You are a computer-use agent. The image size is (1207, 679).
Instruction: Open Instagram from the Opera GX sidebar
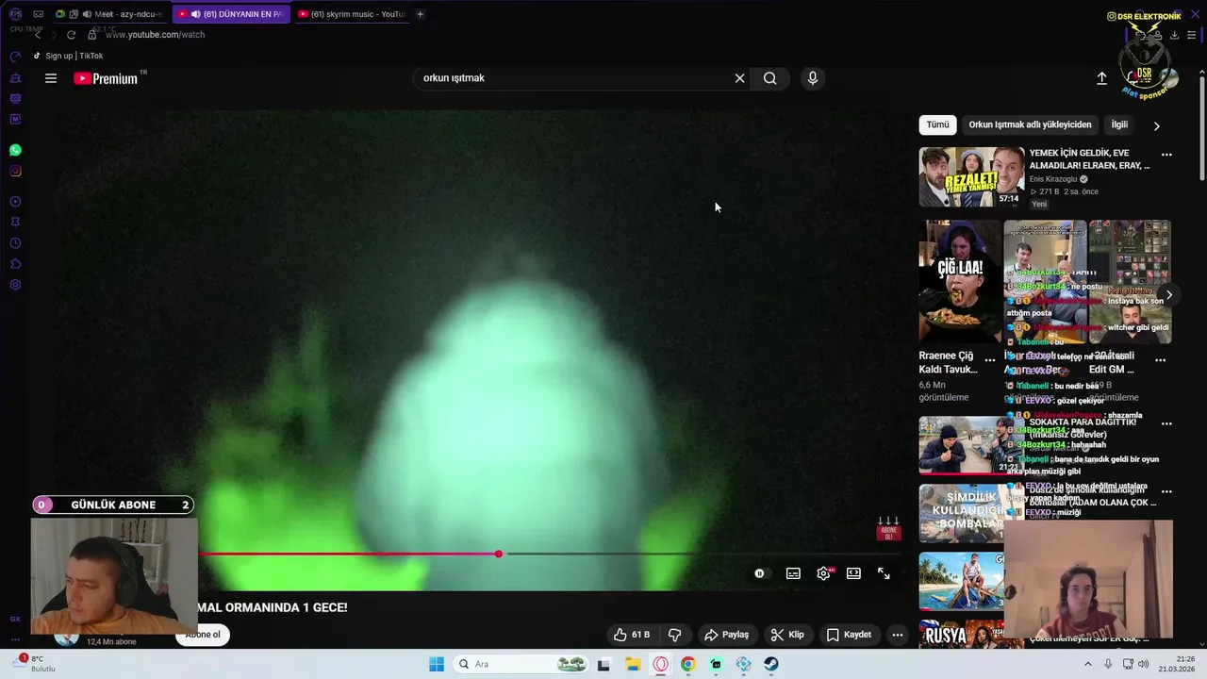(15, 171)
